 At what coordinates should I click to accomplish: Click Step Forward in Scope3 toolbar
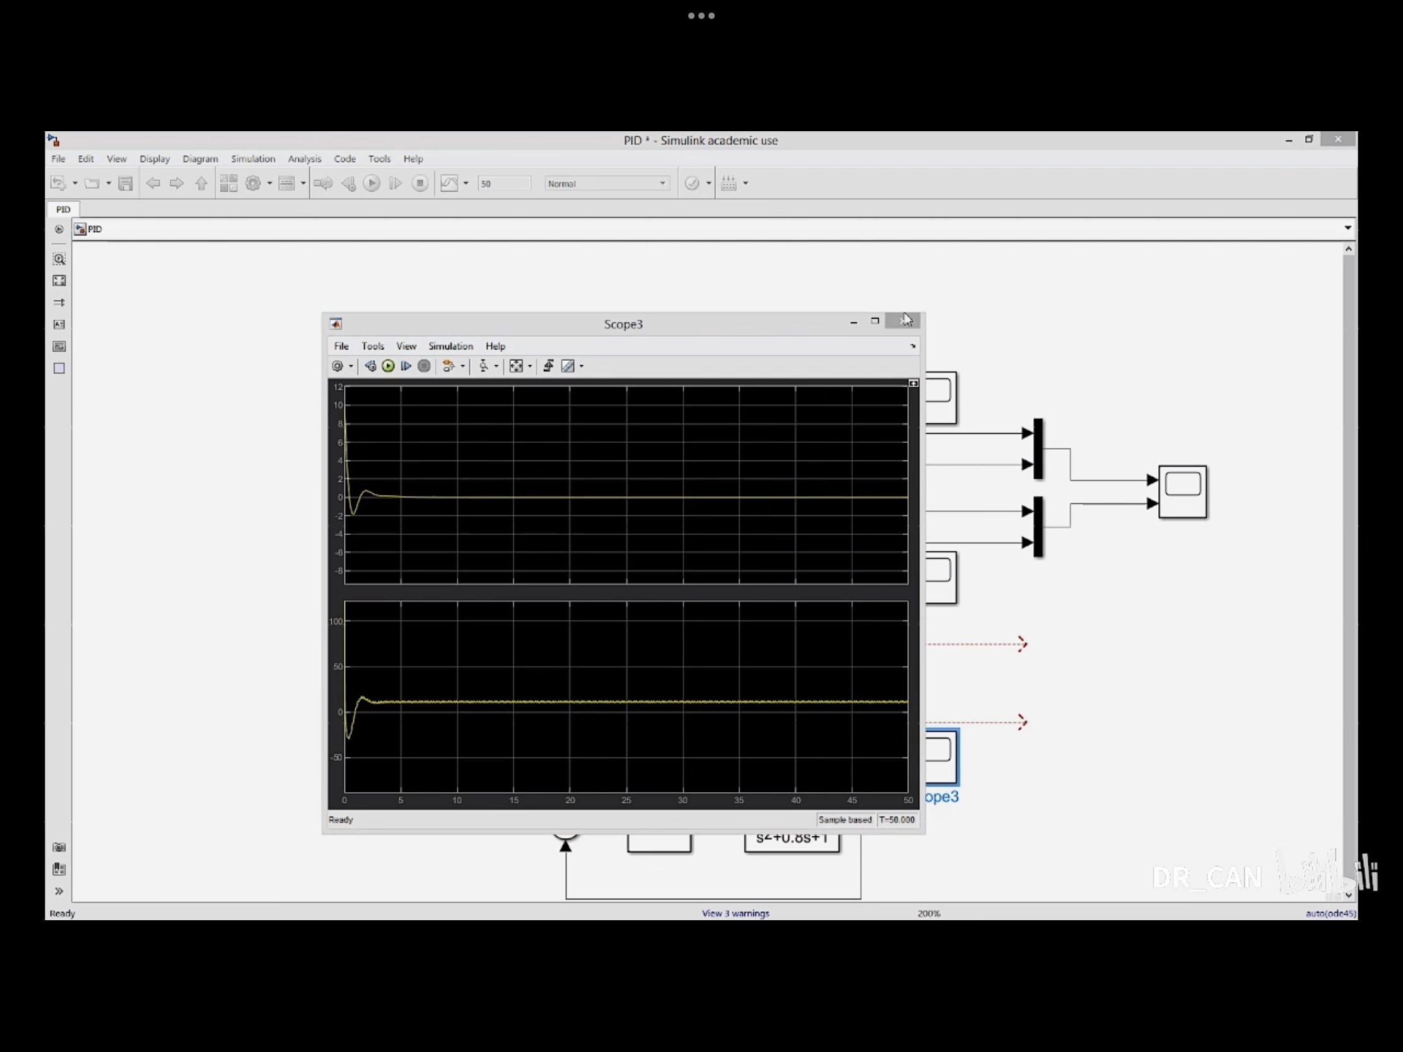(x=406, y=366)
